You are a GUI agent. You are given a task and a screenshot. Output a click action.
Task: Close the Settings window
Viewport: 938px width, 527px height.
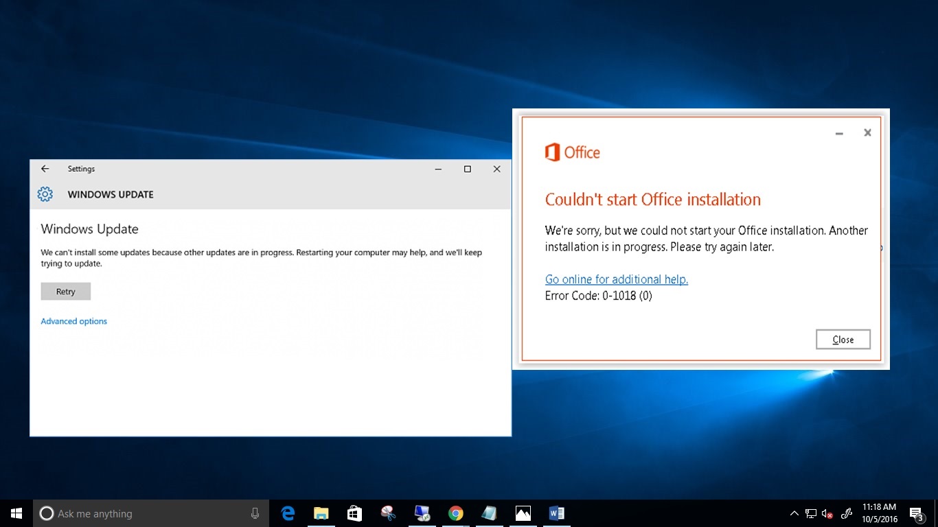(x=497, y=169)
